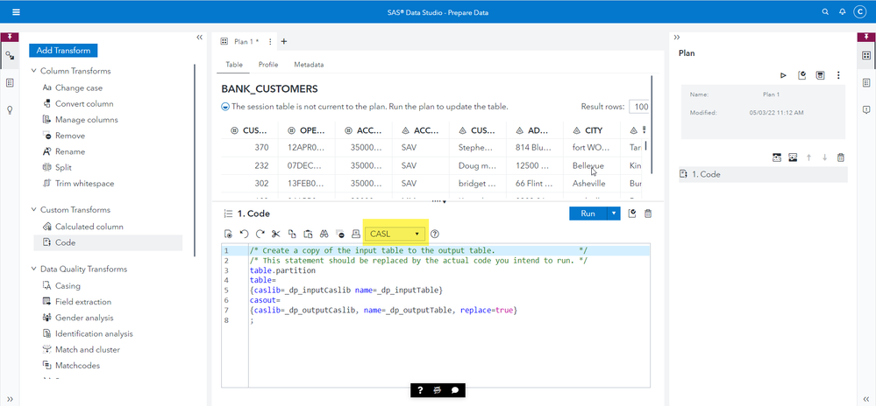The width and height of the screenshot is (876, 406).
Task: Open the search icon in top bar
Action: [824, 12]
